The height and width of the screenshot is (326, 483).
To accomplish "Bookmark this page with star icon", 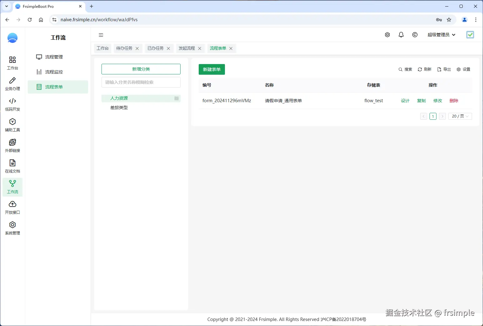I will pyautogui.click(x=449, y=20).
